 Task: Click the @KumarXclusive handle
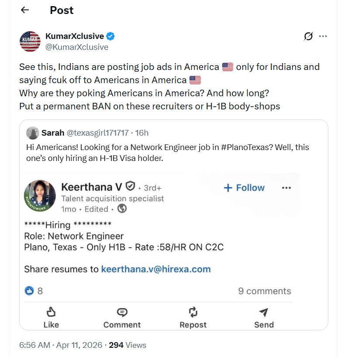77,47
